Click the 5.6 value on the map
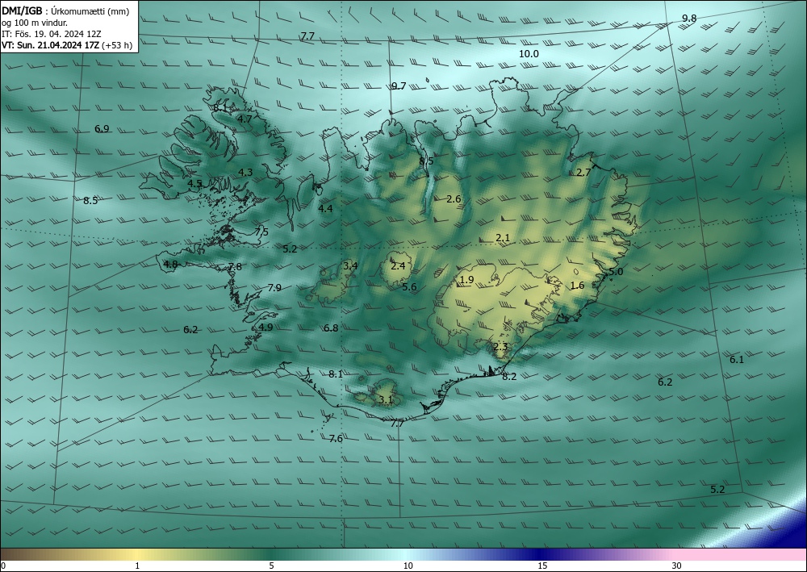The image size is (807, 572). click(x=409, y=287)
